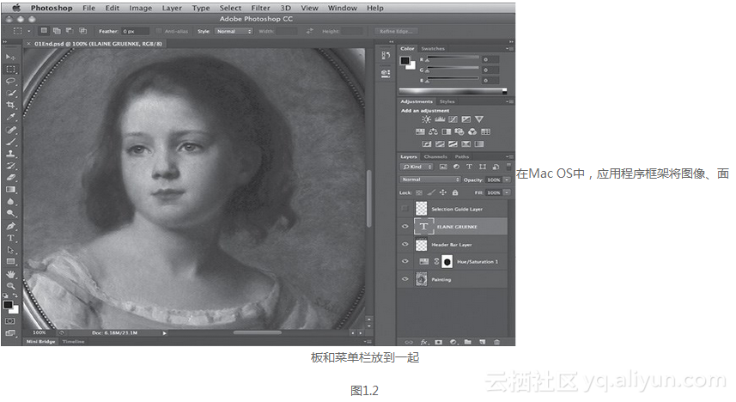Screen dimensions: 736x402
Task: Hide the ELAINE GRUENKE text layer
Action: point(405,227)
